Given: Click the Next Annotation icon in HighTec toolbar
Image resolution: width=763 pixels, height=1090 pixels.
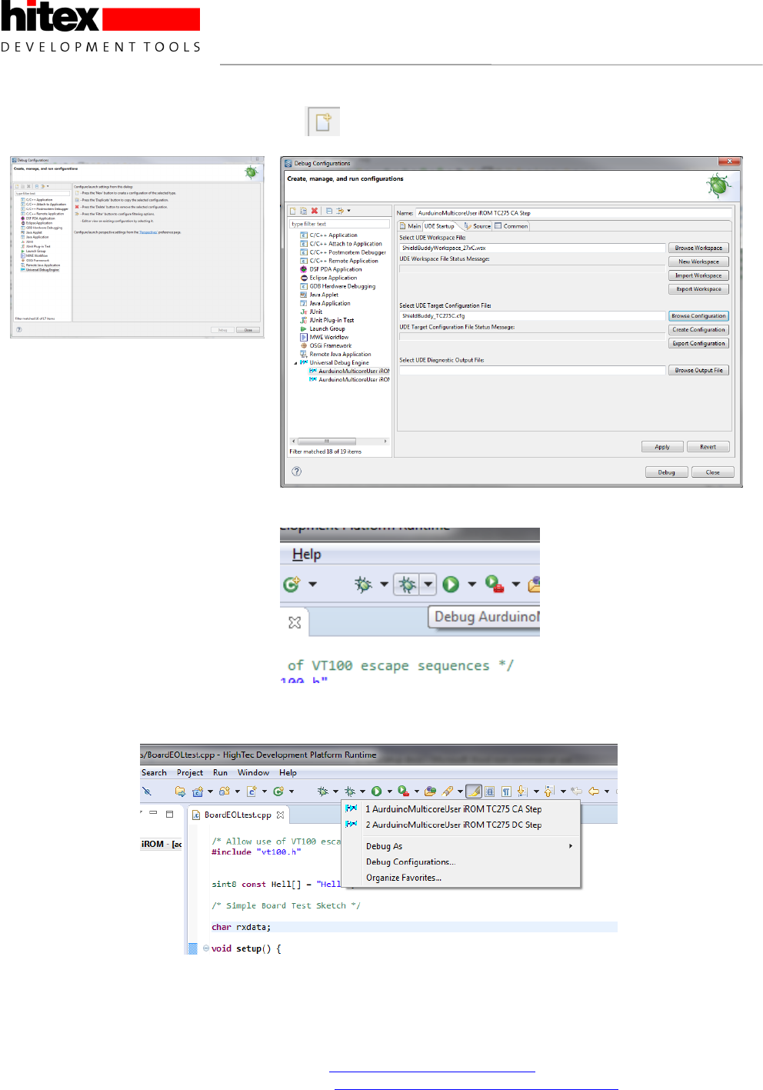Looking at the screenshot, I should pyautogui.click(x=522, y=791).
